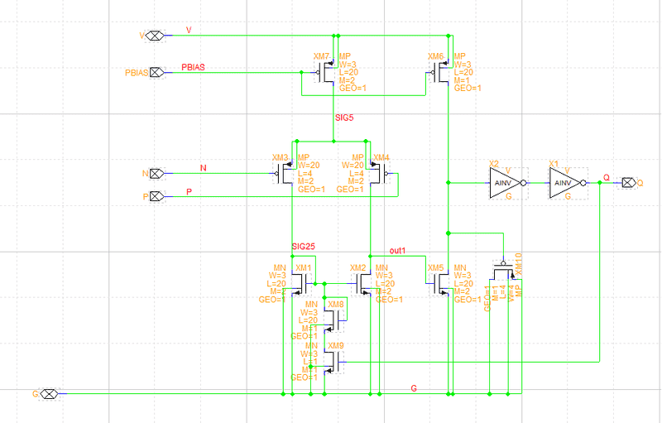
Task: Select the V input port symbol
Action: pos(155,36)
